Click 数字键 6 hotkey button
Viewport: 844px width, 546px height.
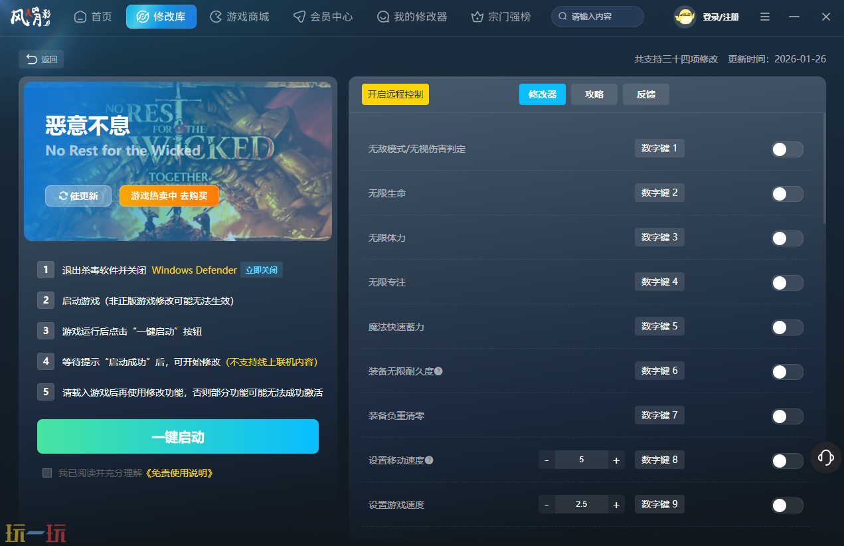(659, 371)
